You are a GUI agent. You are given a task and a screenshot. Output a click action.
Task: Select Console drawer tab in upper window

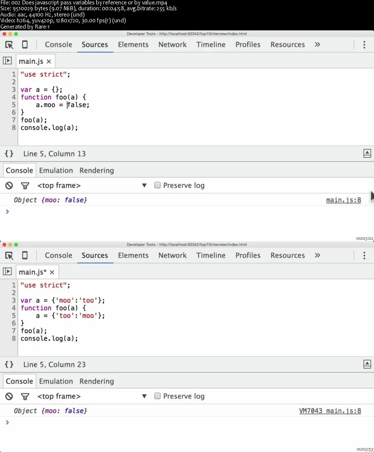pyautogui.click(x=19, y=171)
